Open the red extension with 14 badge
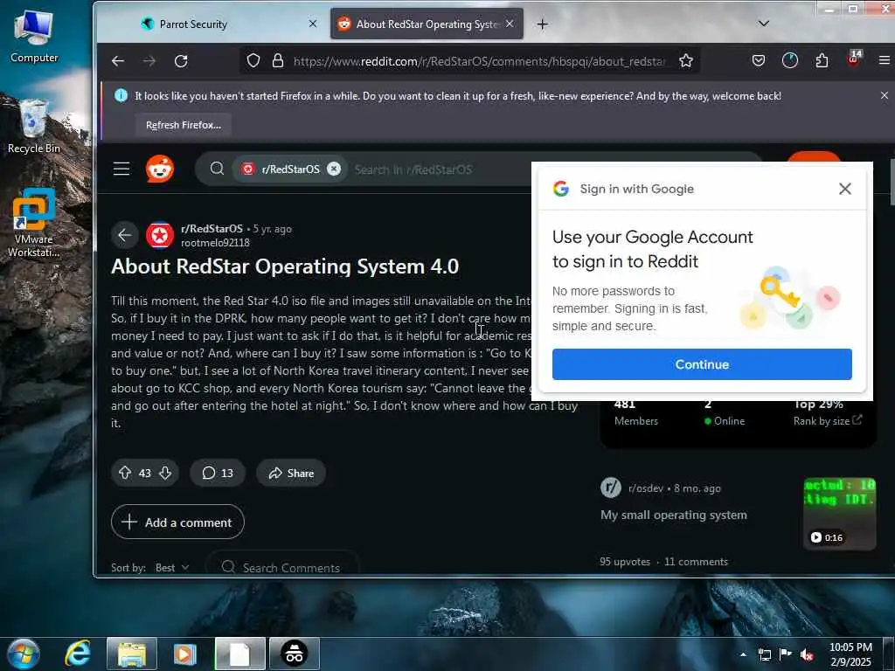 tap(854, 59)
